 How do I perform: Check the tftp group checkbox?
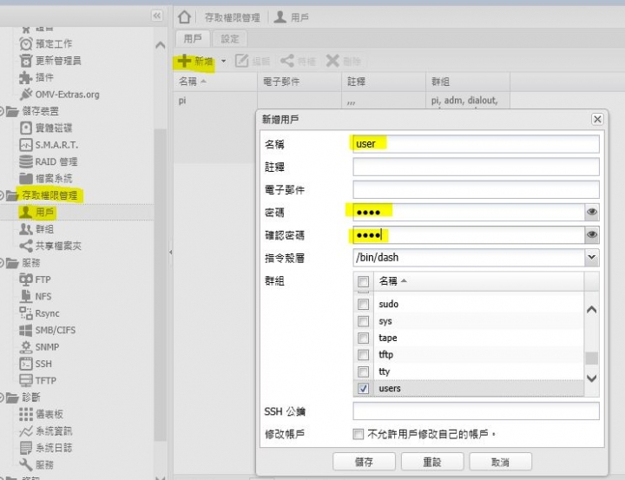pyautogui.click(x=363, y=355)
